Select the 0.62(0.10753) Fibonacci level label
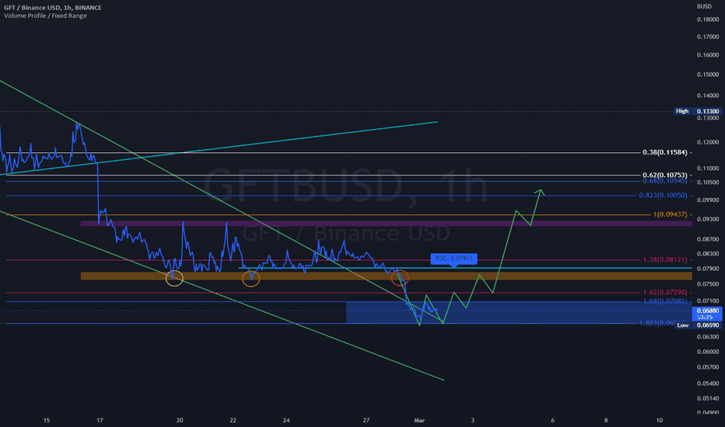 [664, 175]
